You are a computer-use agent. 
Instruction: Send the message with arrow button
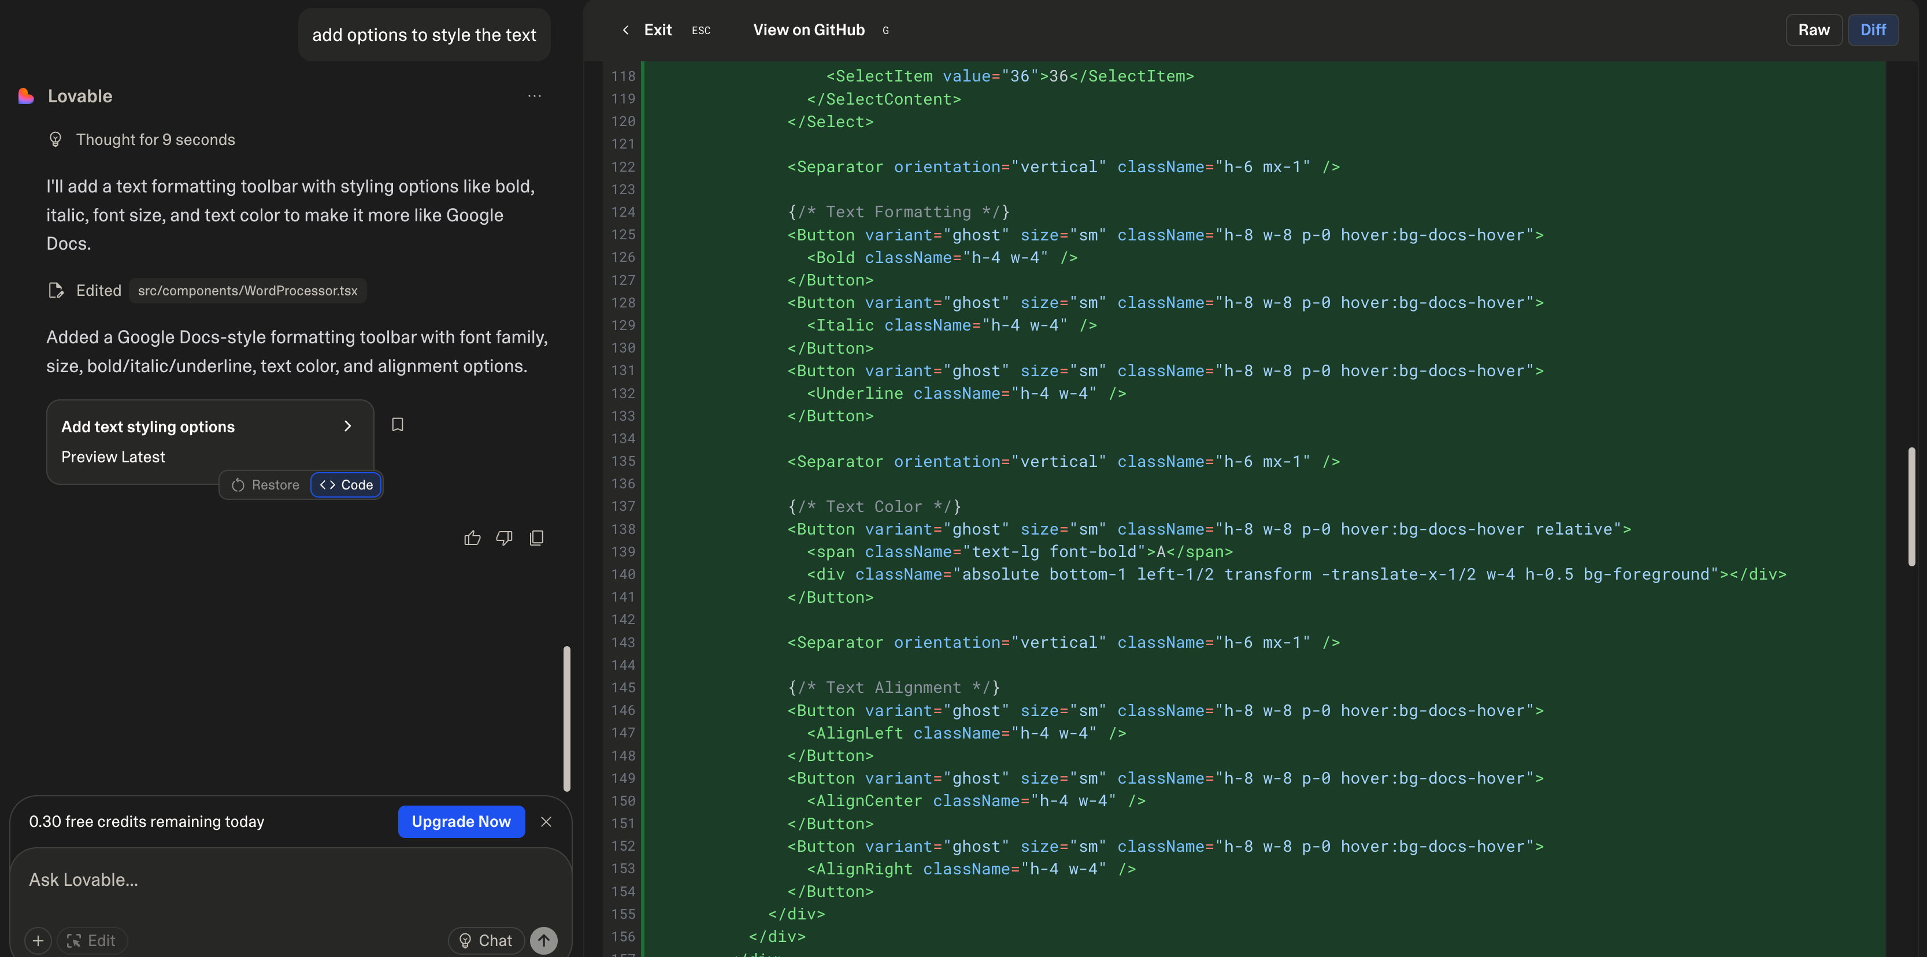[x=544, y=941]
